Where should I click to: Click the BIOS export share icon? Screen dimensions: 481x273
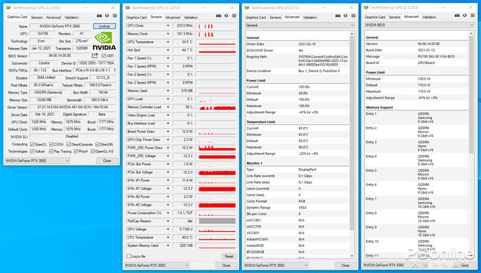point(95,56)
